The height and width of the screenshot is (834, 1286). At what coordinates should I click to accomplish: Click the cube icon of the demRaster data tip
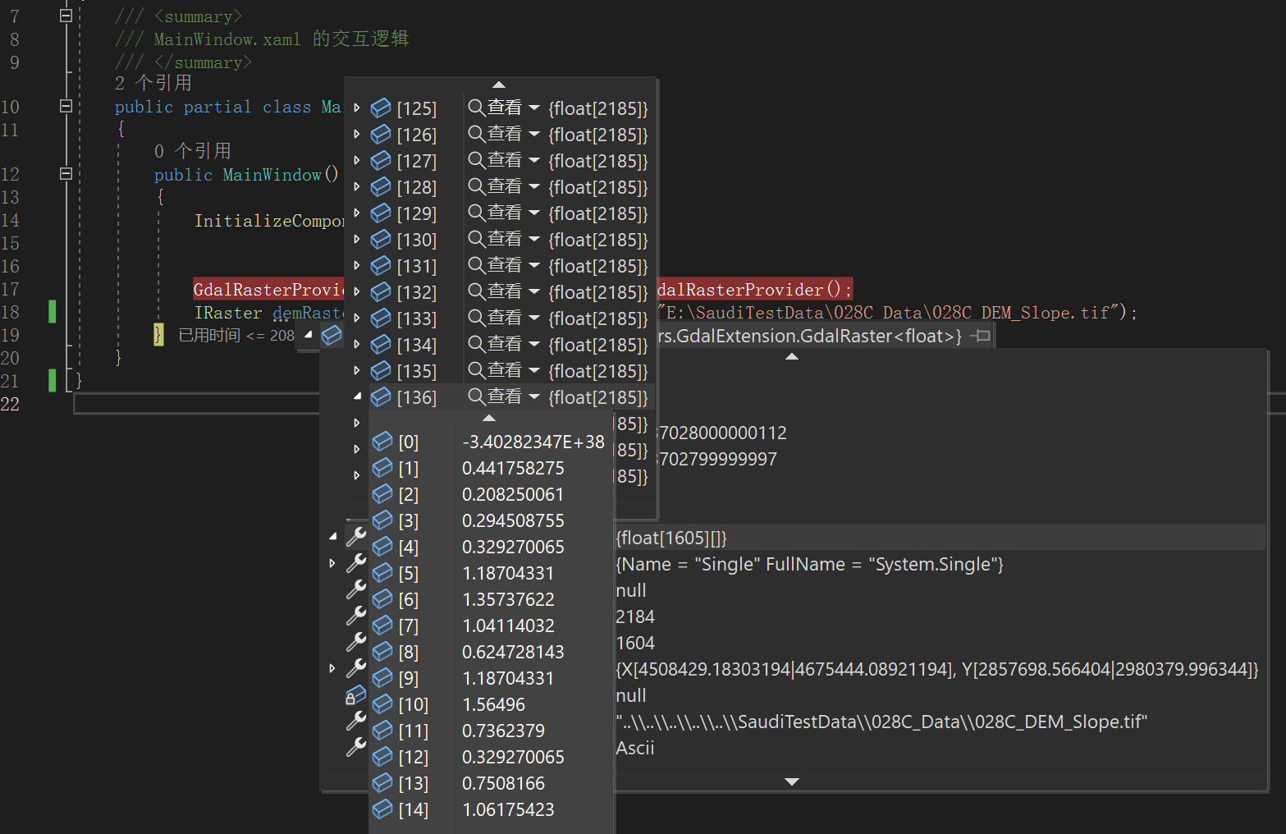tap(332, 336)
